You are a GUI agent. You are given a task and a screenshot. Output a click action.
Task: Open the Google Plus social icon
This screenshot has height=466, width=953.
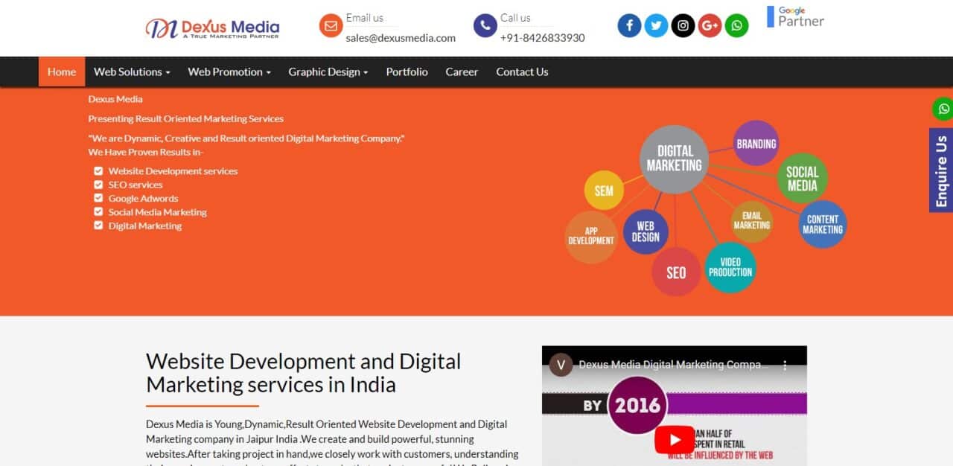(x=710, y=26)
